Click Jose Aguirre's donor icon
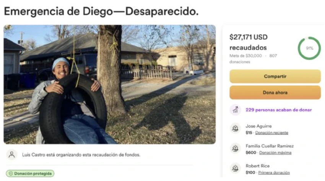 pyautogui.click(x=235, y=129)
